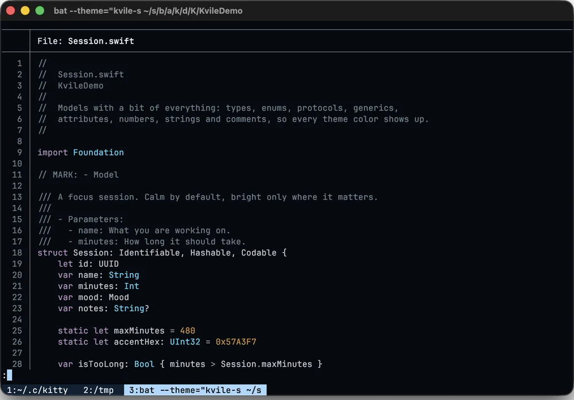Click the window title 'bat --theme="kvile-s ~/s/b/a/k/d/K/KvileDemo'
Image resolution: width=574 pixels, height=400 pixels.
(148, 11)
